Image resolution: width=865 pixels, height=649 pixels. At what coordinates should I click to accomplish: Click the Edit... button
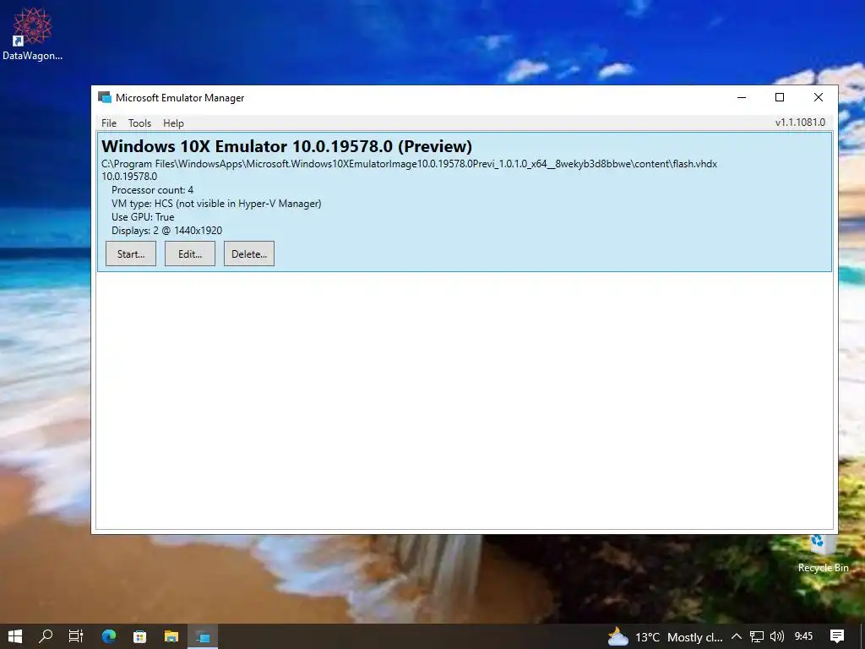tap(190, 254)
